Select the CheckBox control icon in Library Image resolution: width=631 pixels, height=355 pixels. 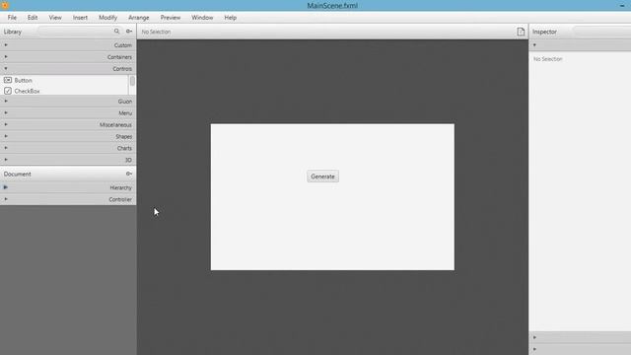pyautogui.click(x=8, y=91)
